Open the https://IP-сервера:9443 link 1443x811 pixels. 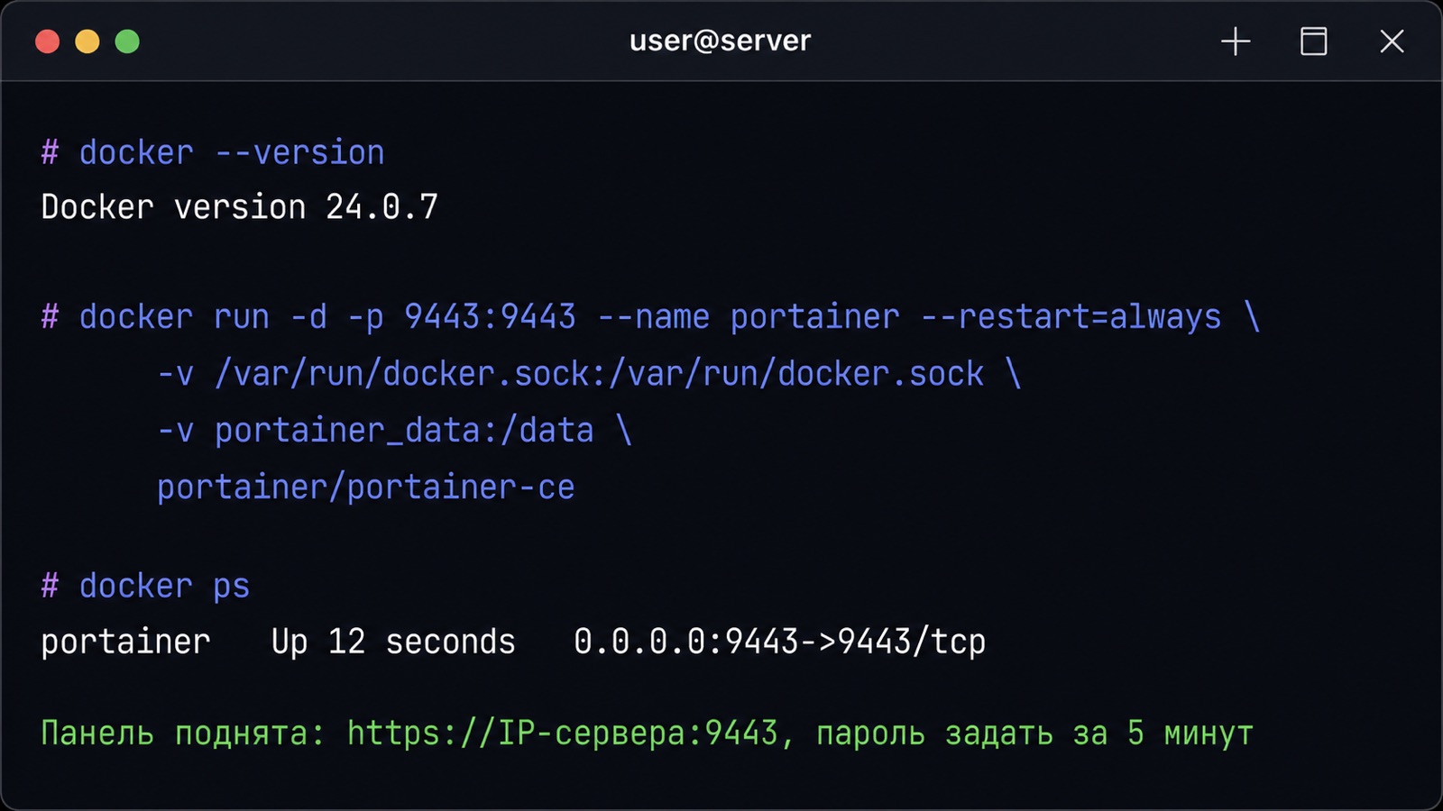pyautogui.click(x=563, y=734)
